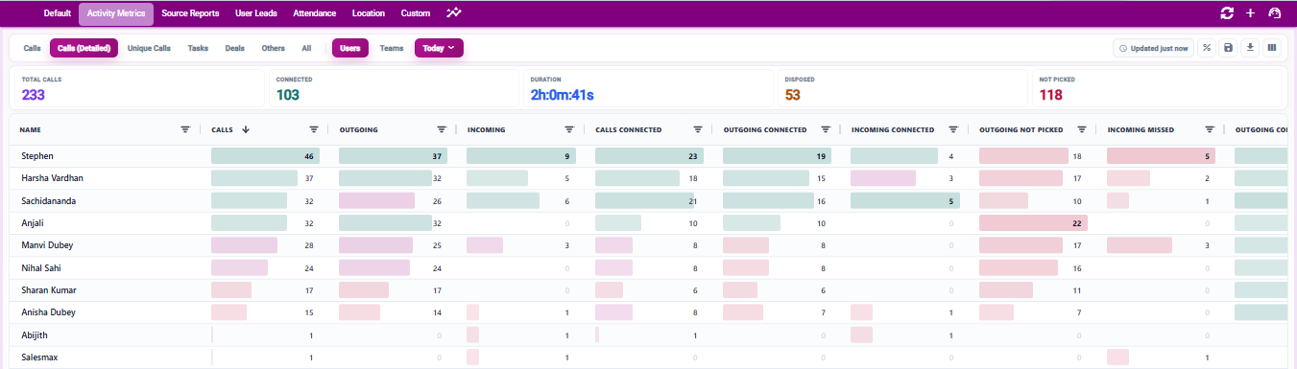1297x369 pixels.
Task: Open the Custom tab
Action: 416,13
